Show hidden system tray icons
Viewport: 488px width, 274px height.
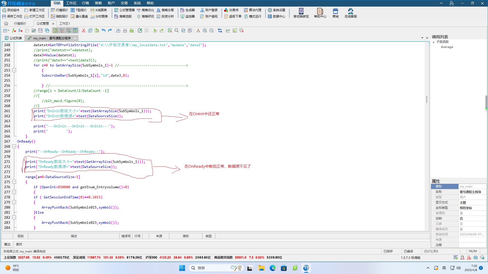[428, 268]
